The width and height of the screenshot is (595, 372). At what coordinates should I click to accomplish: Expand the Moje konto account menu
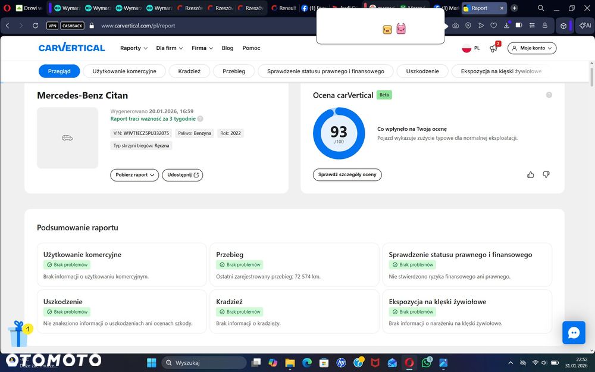coord(532,48)
